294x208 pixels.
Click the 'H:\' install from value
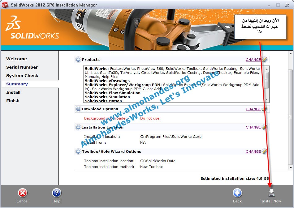point(143,142)
